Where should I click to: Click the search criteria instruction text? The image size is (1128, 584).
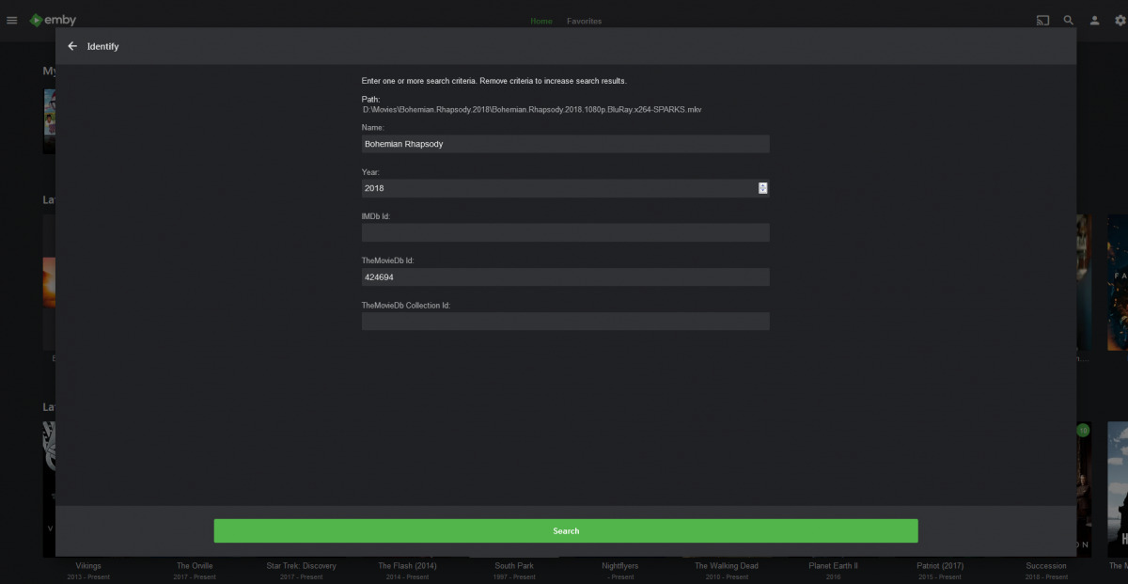click(x=493, y=81)
